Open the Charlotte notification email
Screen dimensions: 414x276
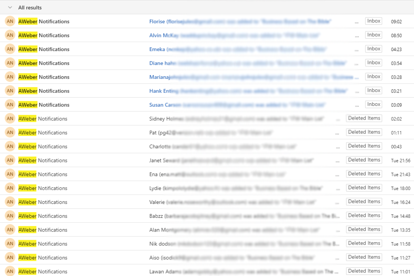pyautogui.click(x=207, y=146)
